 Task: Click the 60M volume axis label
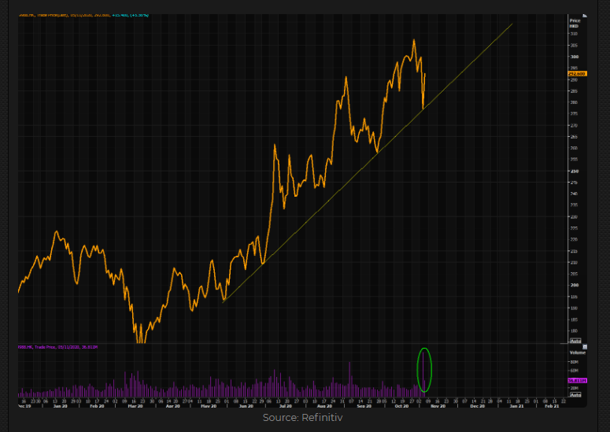coord(575,371)
